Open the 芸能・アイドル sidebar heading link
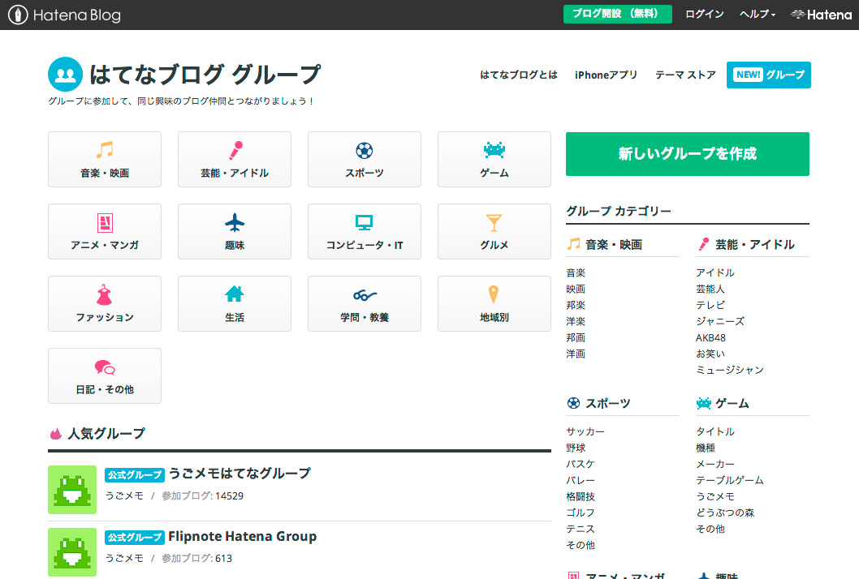859x579 pixels. (x=755, y=245)
